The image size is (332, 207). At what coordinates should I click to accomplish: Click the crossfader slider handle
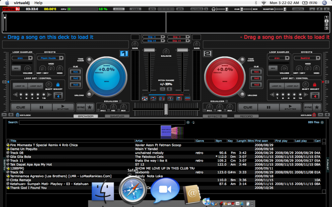click(x=166, y=108)
